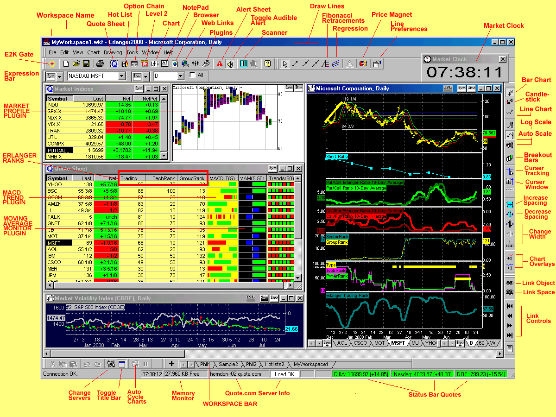Image resolution: width=556 pixels, height=417 pixels.
Task: Toggle Audible Alert speaker button
Action: pyautogui.click(x=230, y=63)
